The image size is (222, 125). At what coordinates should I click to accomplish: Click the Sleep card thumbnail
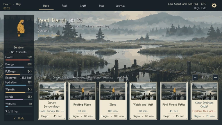coord(113,91)
